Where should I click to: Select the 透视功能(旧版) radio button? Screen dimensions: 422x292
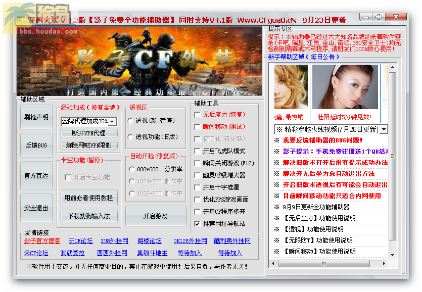pos(131,137)
